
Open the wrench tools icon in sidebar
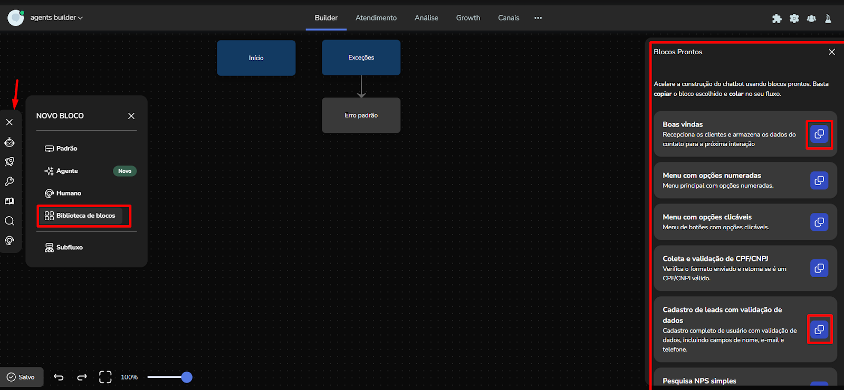[x=9, y=181]
